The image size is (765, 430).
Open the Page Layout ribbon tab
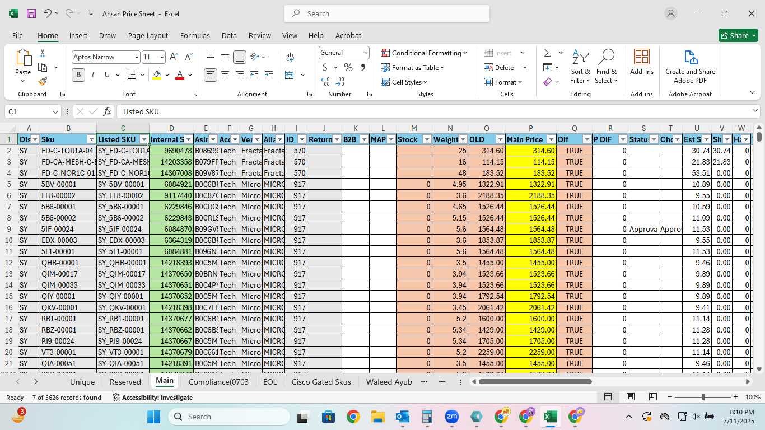pyautogui.click(x=148, y=35)
